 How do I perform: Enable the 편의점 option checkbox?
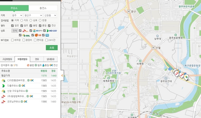35,40
